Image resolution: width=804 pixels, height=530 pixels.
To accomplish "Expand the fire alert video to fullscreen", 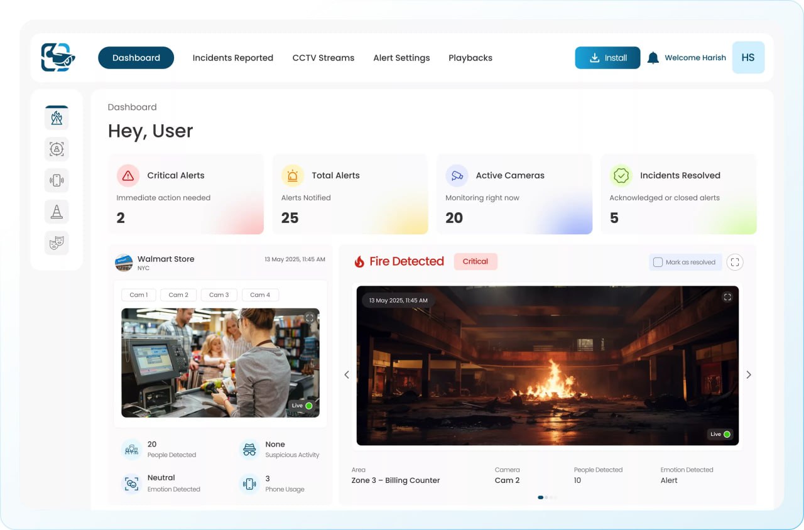I will [x=727, y=296].
